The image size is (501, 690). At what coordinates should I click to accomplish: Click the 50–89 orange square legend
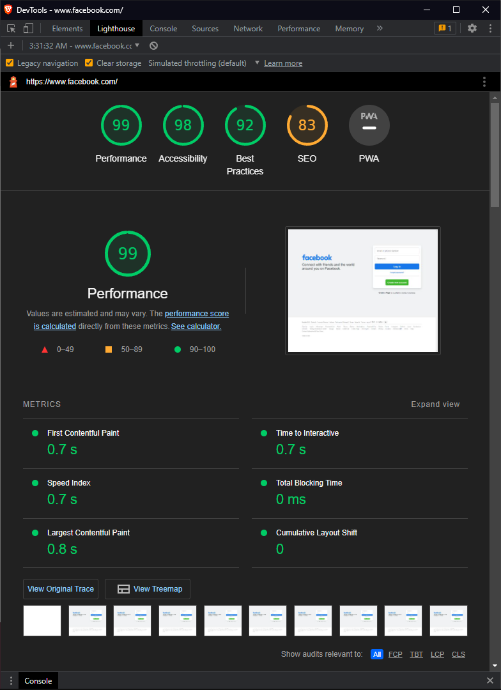(x=124, y=349)
